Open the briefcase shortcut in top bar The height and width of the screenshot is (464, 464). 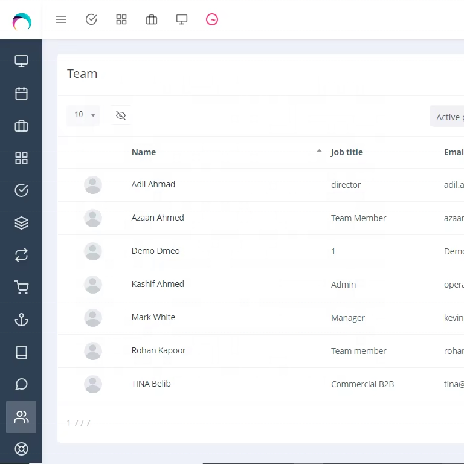coord(152,19)
